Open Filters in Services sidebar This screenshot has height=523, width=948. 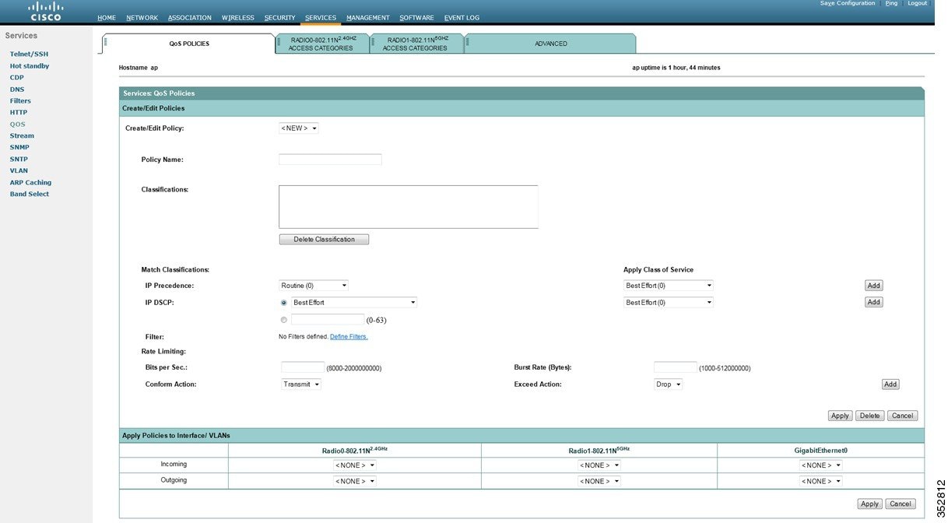tap(20, 101)
